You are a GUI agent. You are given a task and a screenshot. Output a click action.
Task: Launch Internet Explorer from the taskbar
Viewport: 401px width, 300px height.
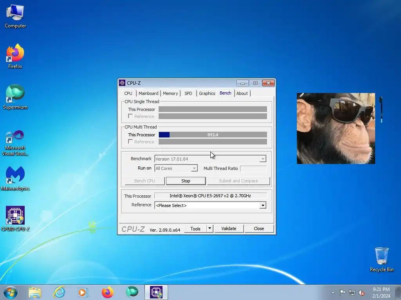click(59, 292)
